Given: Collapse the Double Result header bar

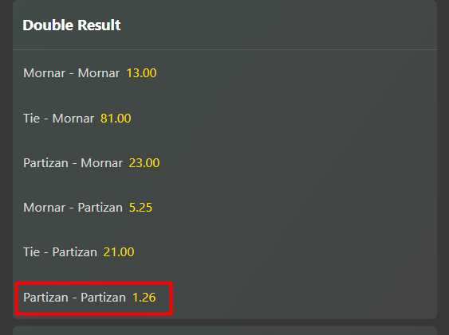Looking at the screenshot, I should 225,25.
